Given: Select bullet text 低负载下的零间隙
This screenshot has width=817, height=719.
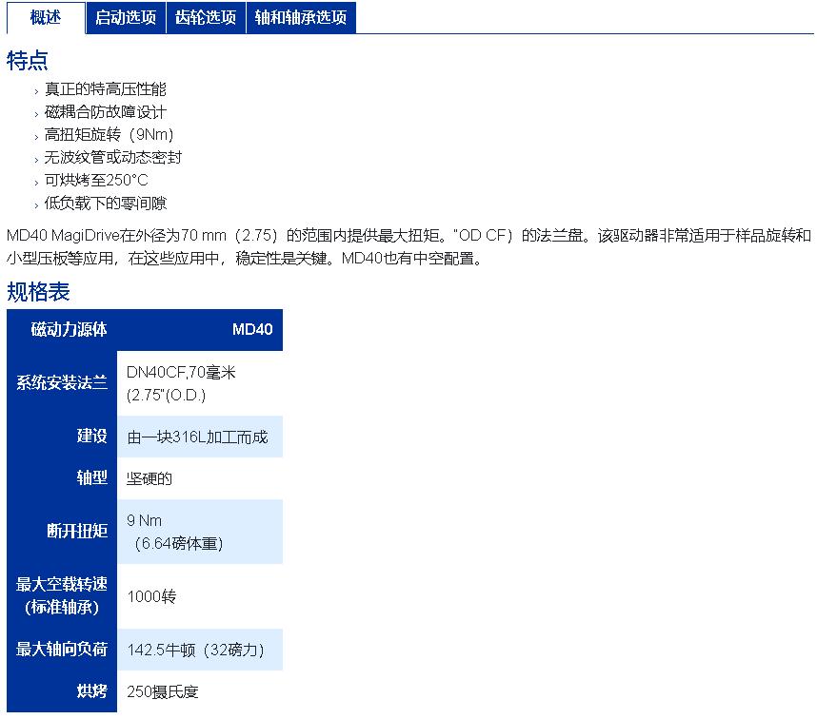Looking at the screenshot, I should coord(106,203).
